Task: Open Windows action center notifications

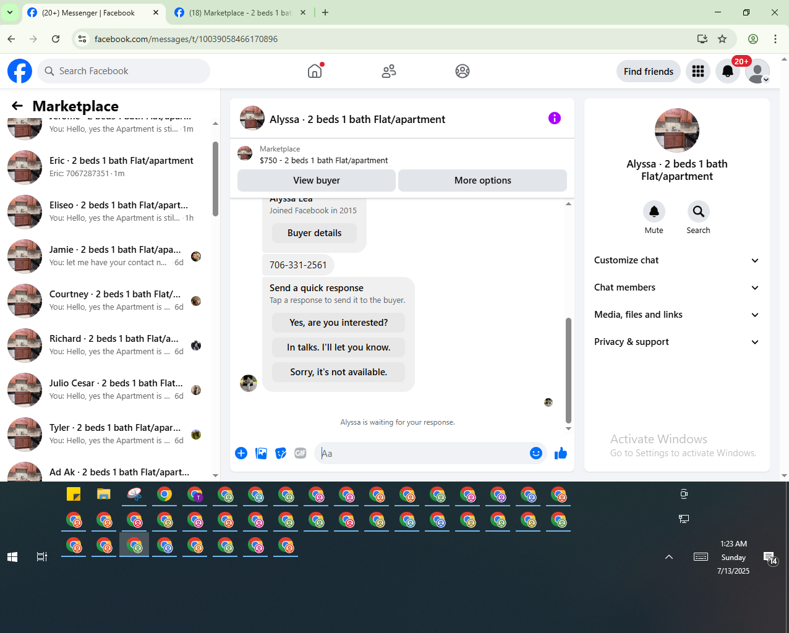Action: (x=770, y=558)
